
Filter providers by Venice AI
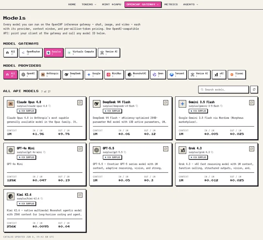(200, 75)
